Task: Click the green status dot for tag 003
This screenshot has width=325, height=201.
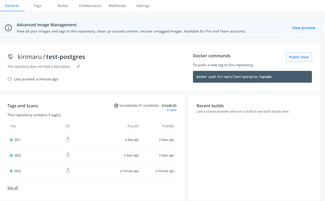Action: coord(11,171)
